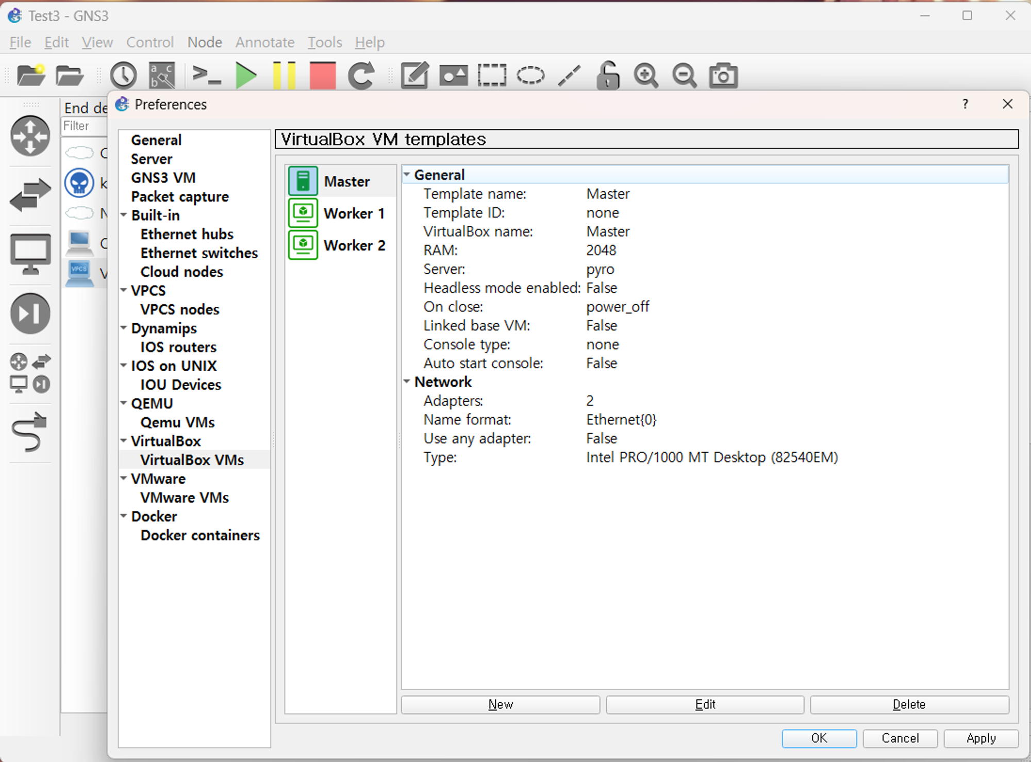Browse all devices sidebar icon

pos(30,373)
